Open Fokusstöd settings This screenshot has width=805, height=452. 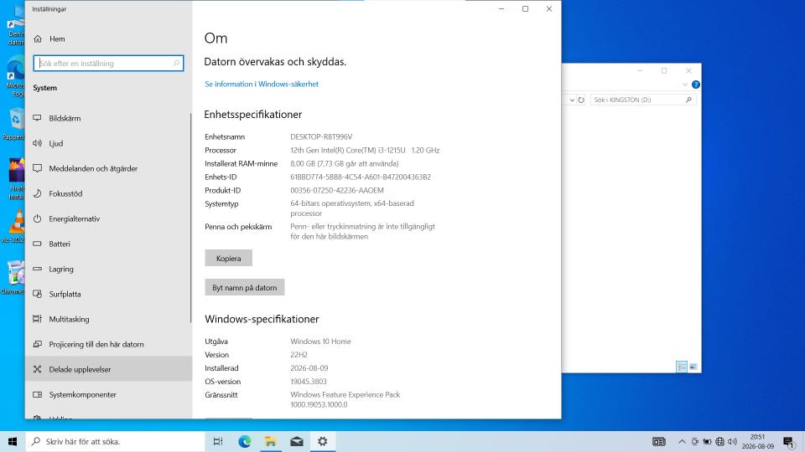pos(108,193)
